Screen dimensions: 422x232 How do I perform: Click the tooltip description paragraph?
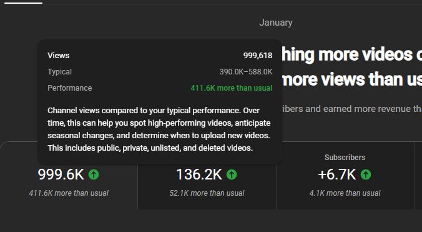[159, 129]
